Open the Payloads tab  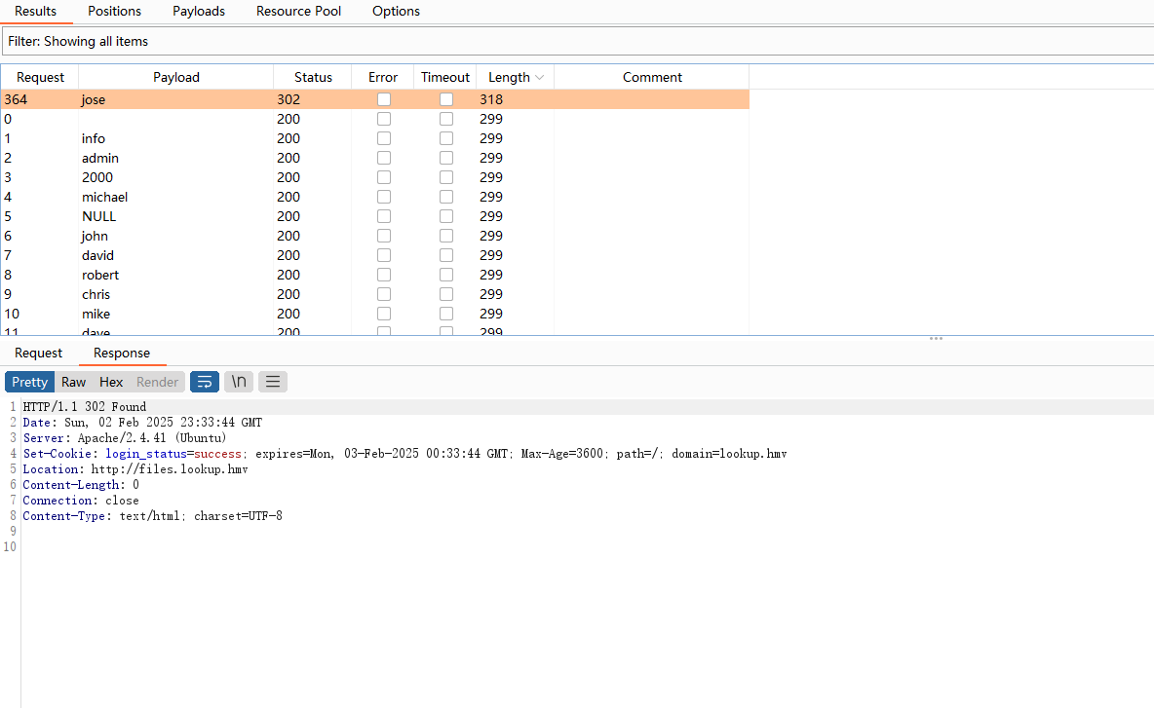[199, 12]
